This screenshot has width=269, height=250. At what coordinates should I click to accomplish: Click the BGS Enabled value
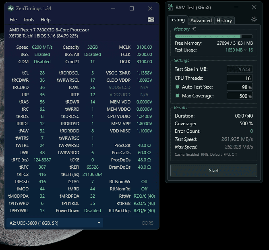click(x=42, y=54)
